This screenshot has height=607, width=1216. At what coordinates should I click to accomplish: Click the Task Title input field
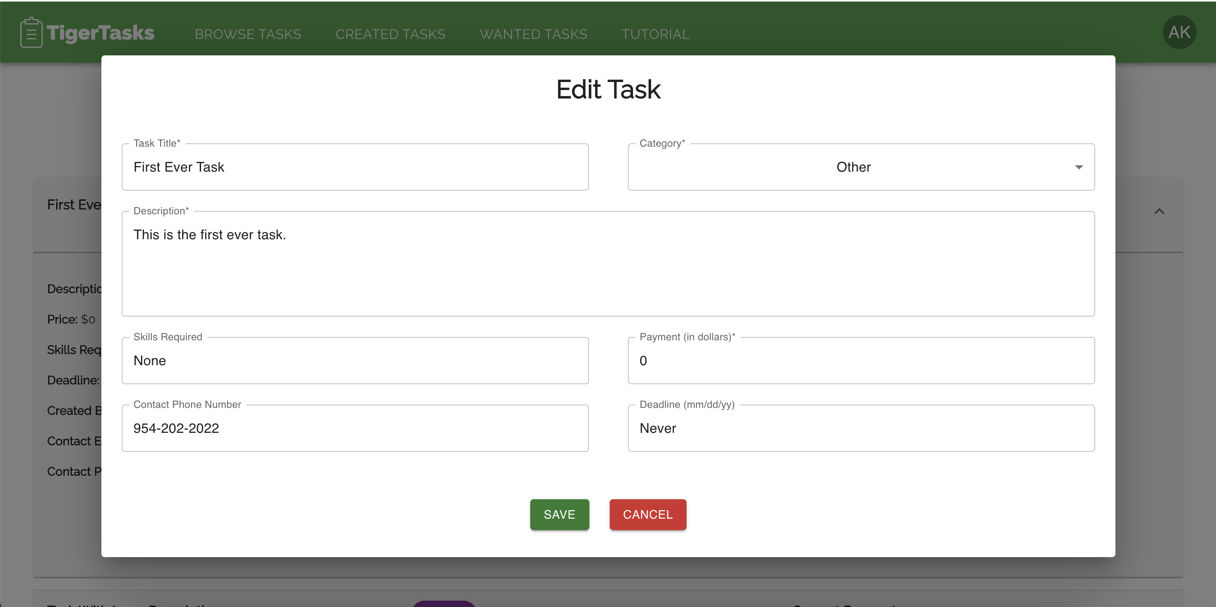(x=355, y=167)
